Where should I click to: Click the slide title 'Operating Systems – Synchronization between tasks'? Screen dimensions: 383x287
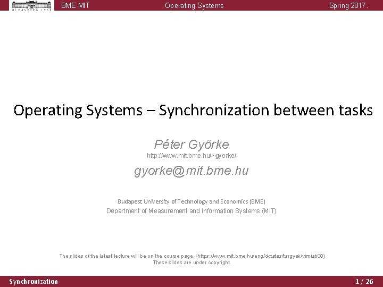coord(193,111)
